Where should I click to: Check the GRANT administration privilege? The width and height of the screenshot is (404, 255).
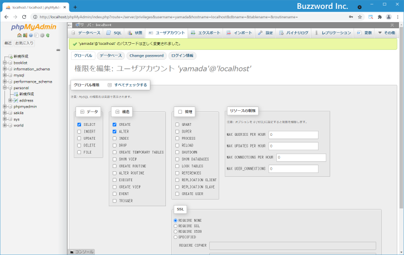pyautogui.click(x=177, y=125)
